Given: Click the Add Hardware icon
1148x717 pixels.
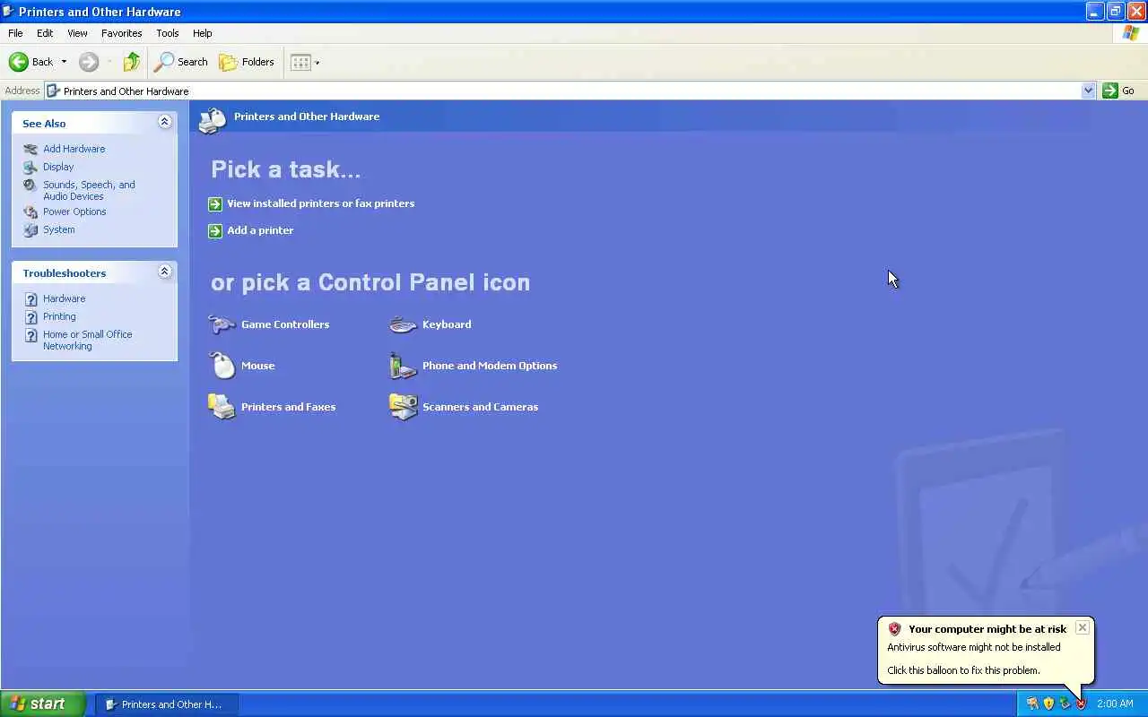Looking at the screenshot, I should pos(30,149).
